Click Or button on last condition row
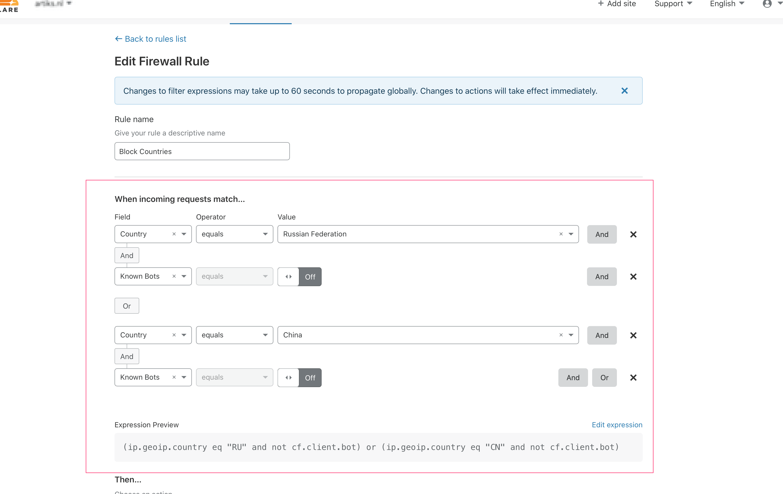 pos(604,377)
